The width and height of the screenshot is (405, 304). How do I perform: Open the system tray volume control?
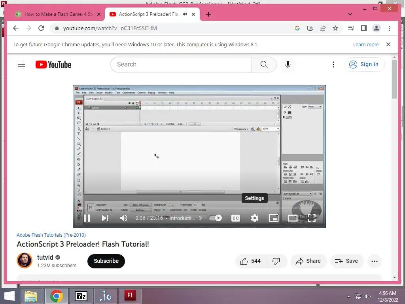coord(367,296)
